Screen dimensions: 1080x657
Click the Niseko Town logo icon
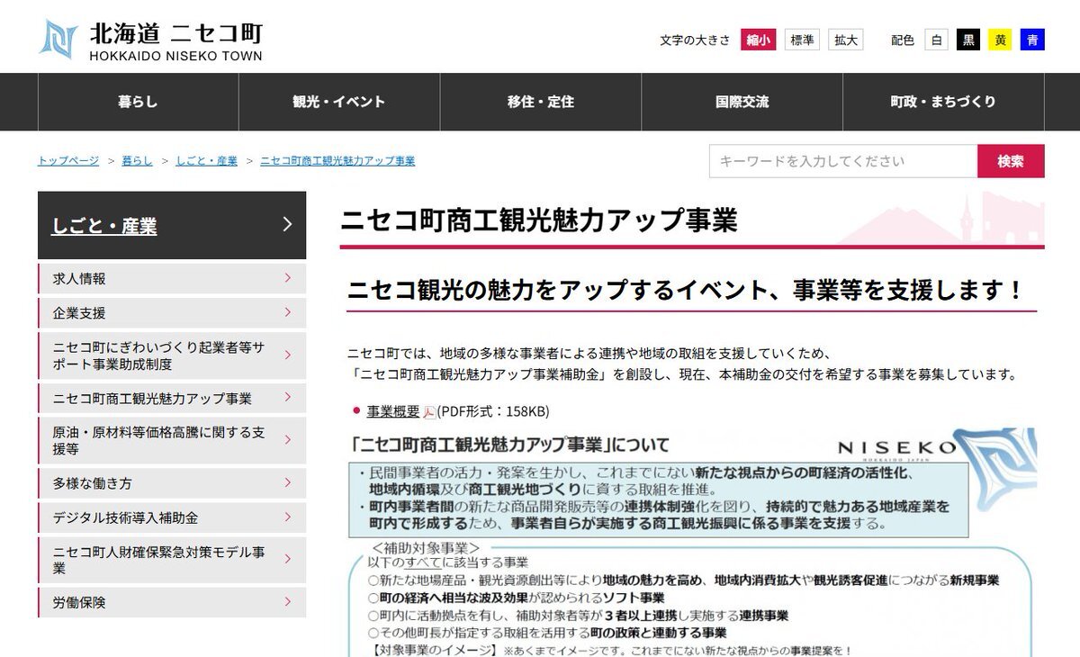tap(58, 39)
